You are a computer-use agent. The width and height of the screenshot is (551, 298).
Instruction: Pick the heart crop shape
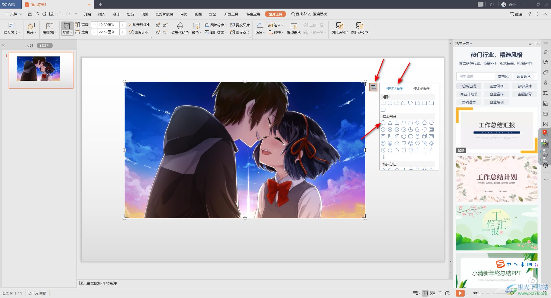418,143
